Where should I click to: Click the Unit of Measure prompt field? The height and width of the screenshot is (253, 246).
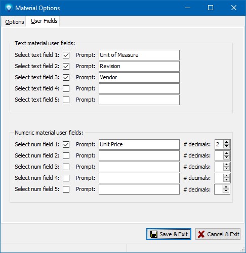point(139,55)
